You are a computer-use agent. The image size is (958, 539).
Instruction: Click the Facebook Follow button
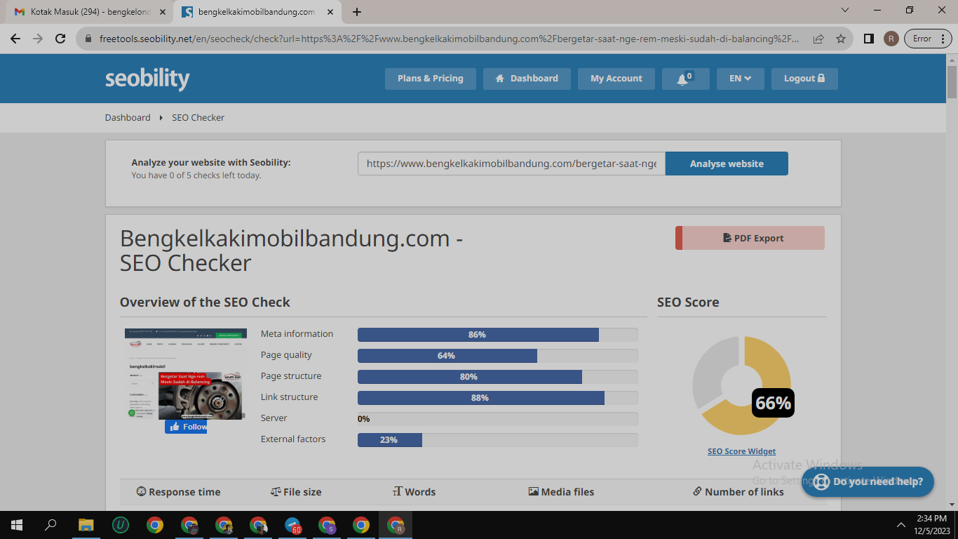tap(186, 427)
